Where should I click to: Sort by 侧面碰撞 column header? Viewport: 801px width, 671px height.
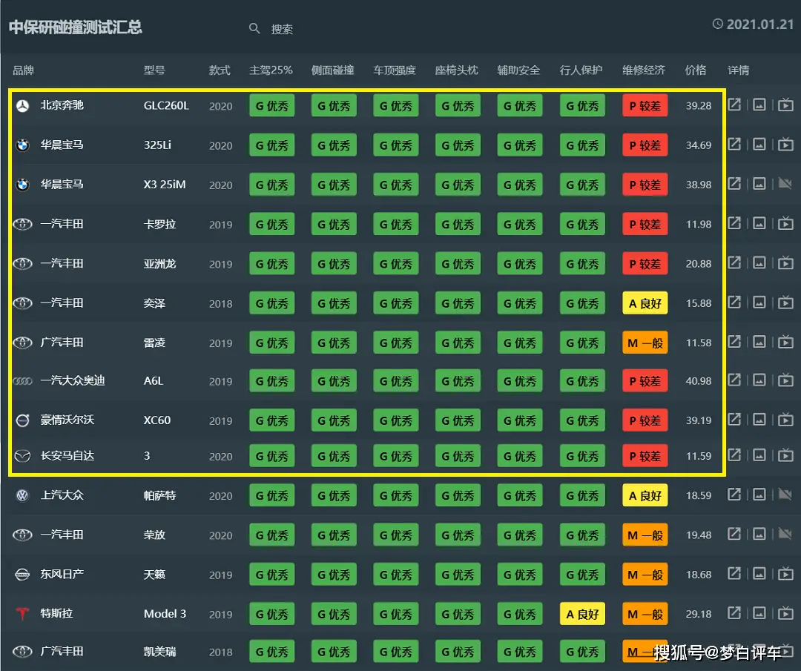tap(332, 70)
